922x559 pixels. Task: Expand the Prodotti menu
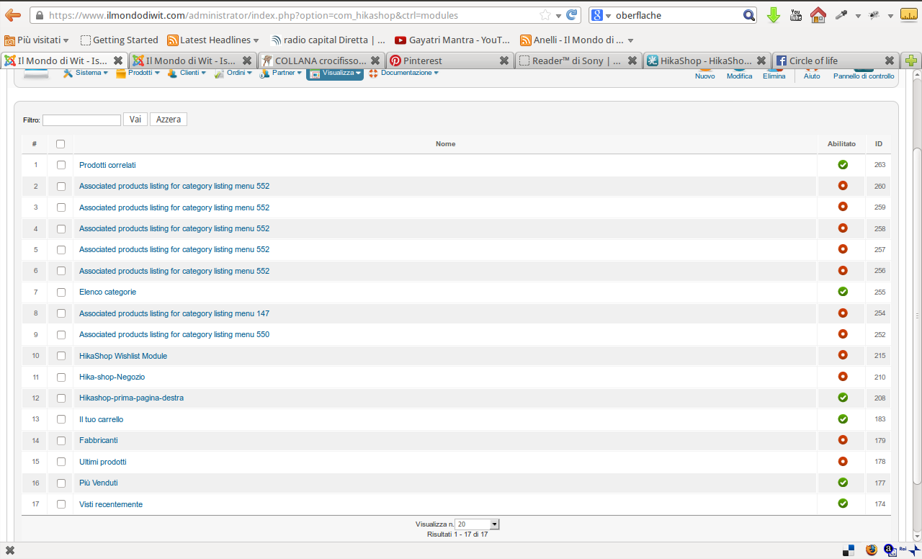138,73
